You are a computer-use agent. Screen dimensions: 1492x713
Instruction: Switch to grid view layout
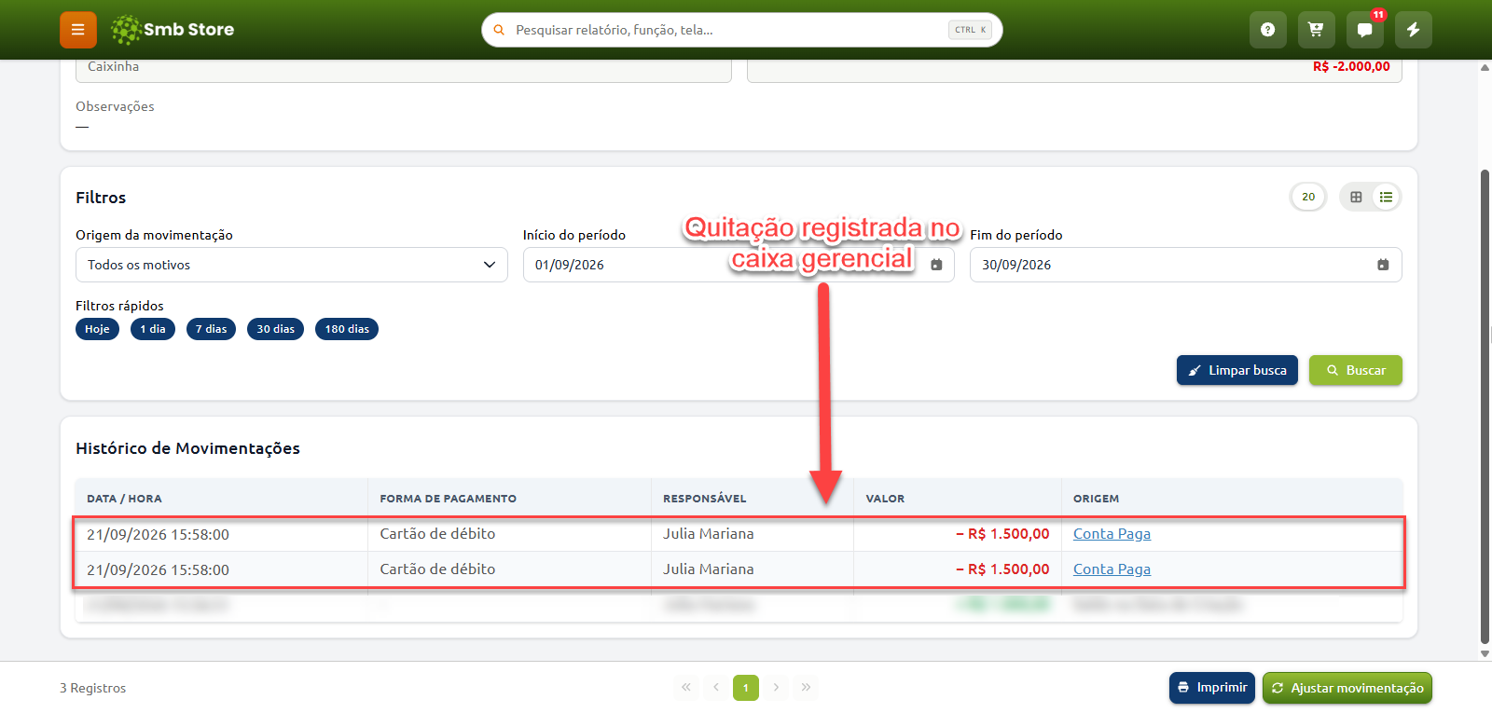tap(1356, 197)
